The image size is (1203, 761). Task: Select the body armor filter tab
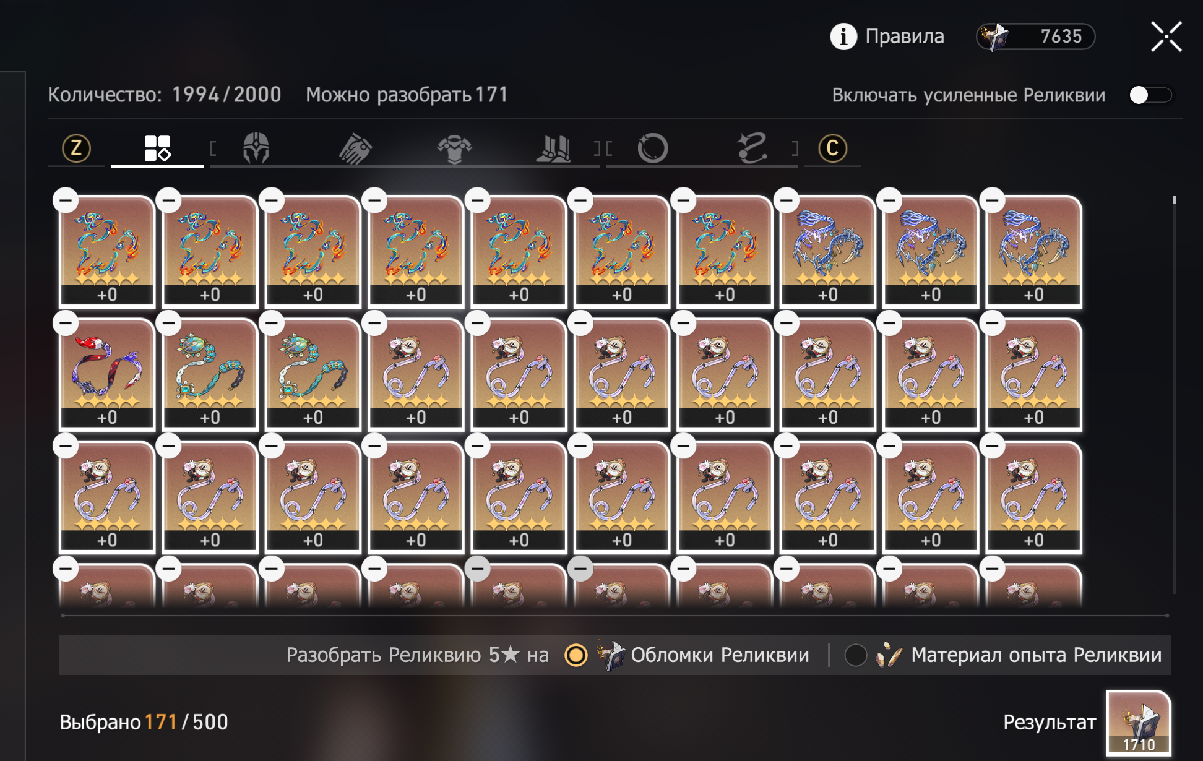click(x=455, y=148)
